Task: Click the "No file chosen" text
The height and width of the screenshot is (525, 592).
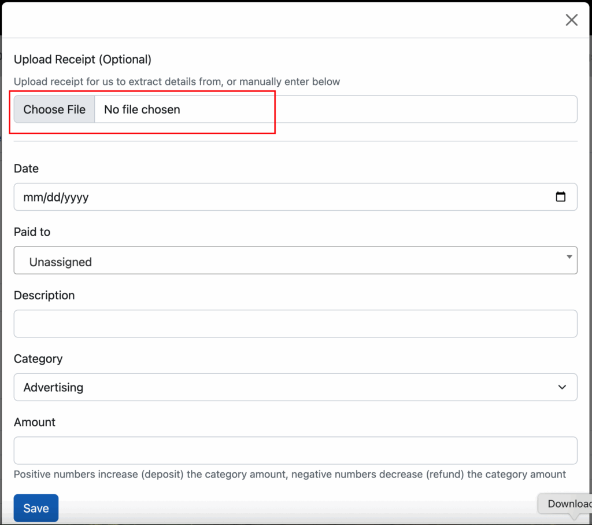Action: 142,109
